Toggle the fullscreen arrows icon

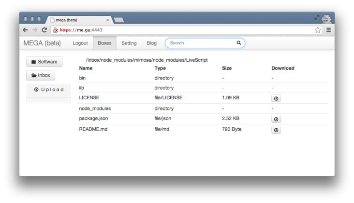[317, 17]
